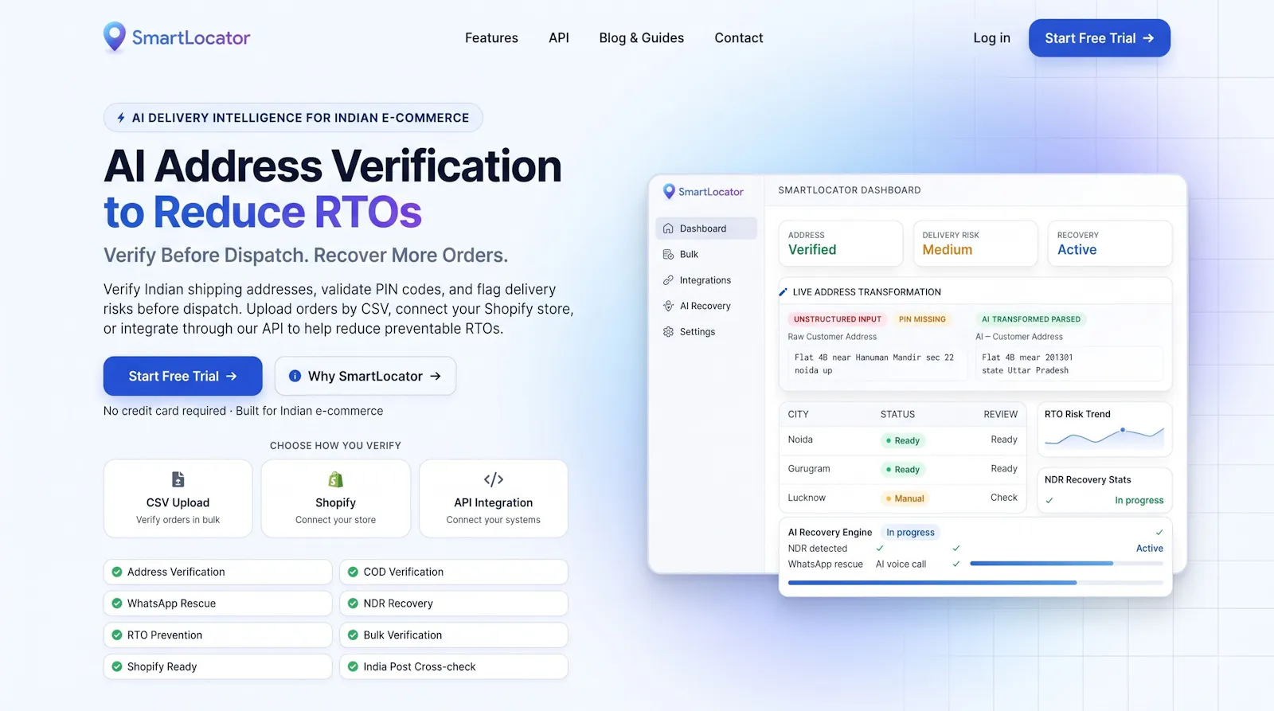Click the pencil icon beside Live Address Transformation
This screenshot has width=1274, height=711.
point(784,292)
